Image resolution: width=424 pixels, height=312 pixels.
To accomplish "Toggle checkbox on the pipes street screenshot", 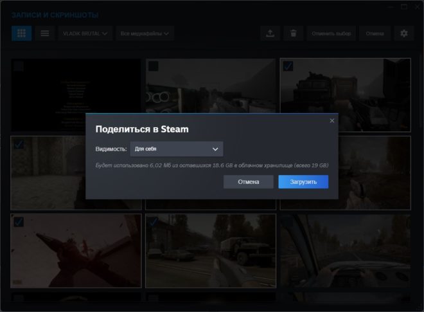I will tap(154, 66).
